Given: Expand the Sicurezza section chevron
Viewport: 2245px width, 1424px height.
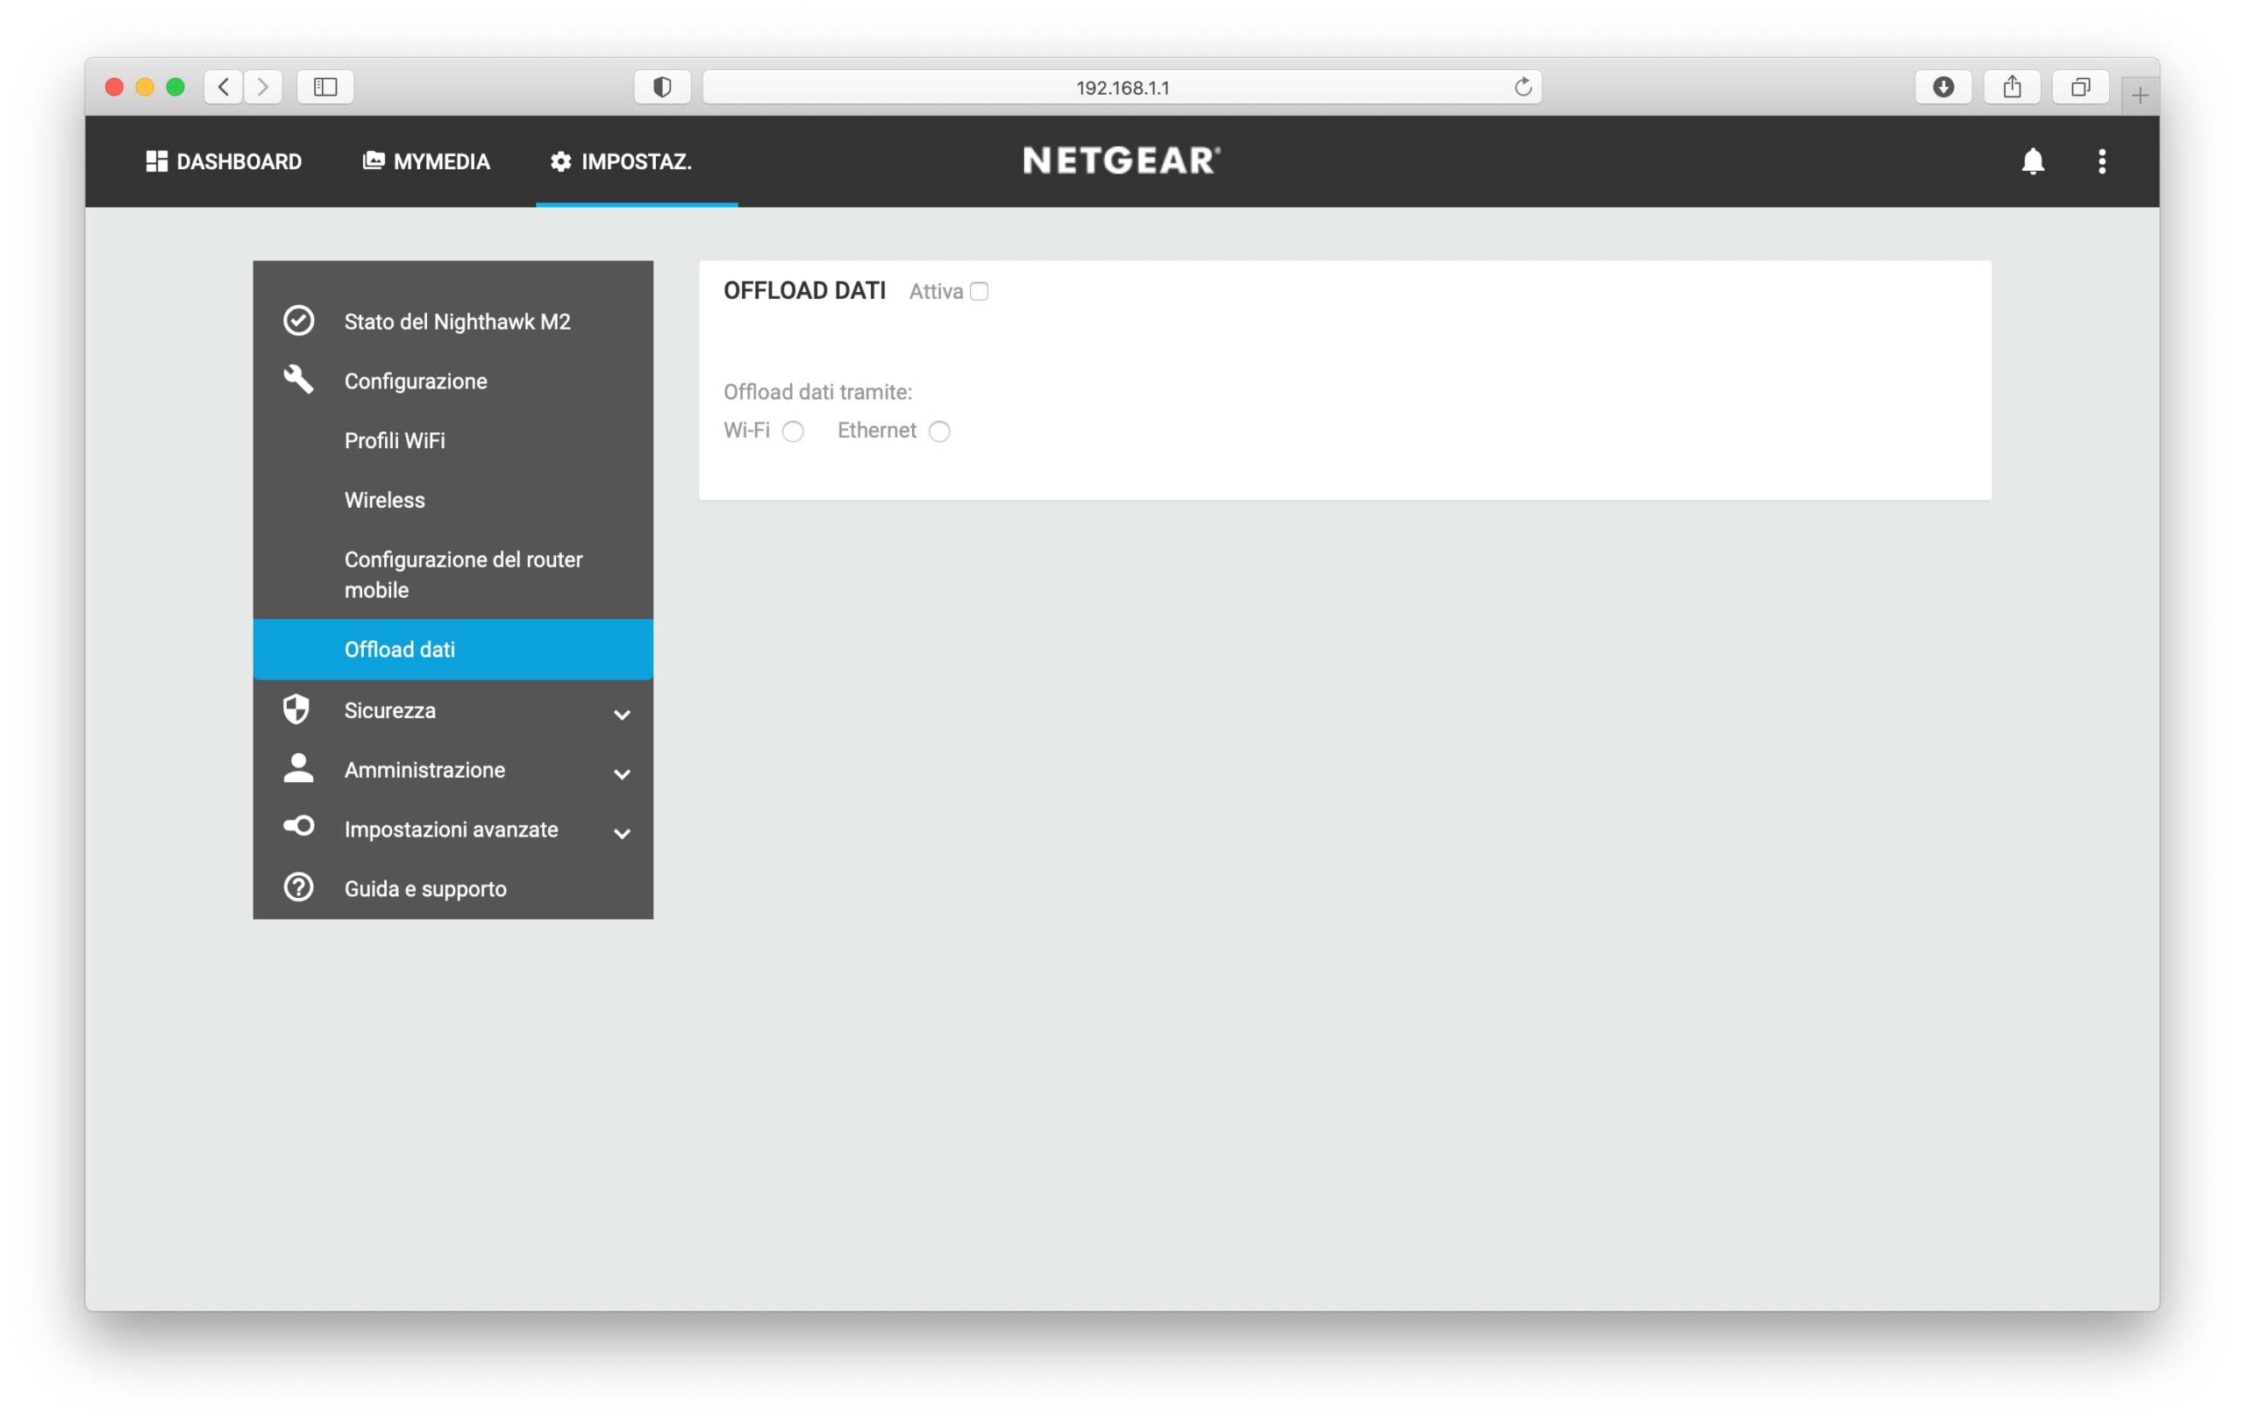Looking at the screenshot, I should click(x=622, y=715).
